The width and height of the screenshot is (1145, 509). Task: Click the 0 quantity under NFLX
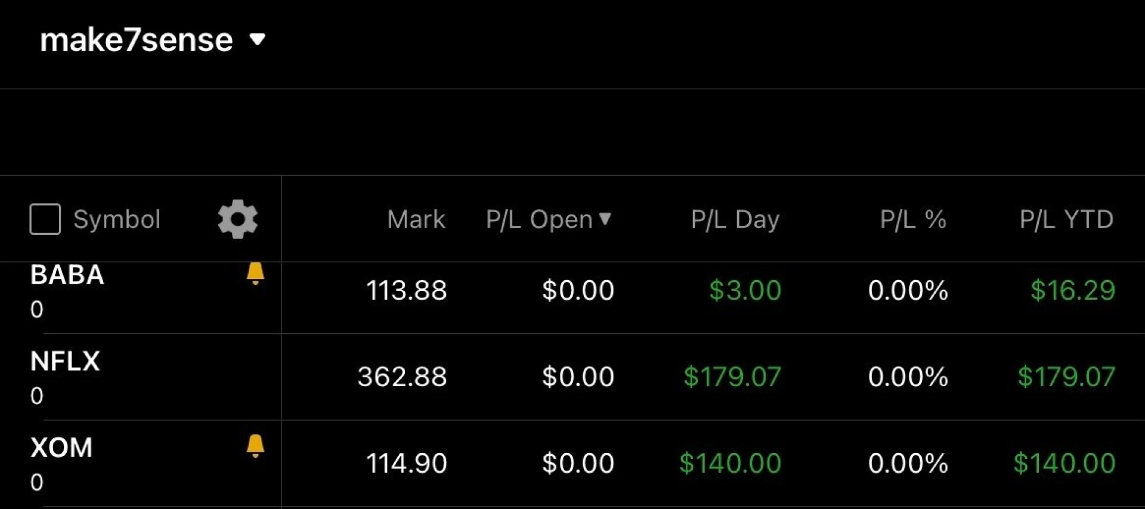pos(37,395)
